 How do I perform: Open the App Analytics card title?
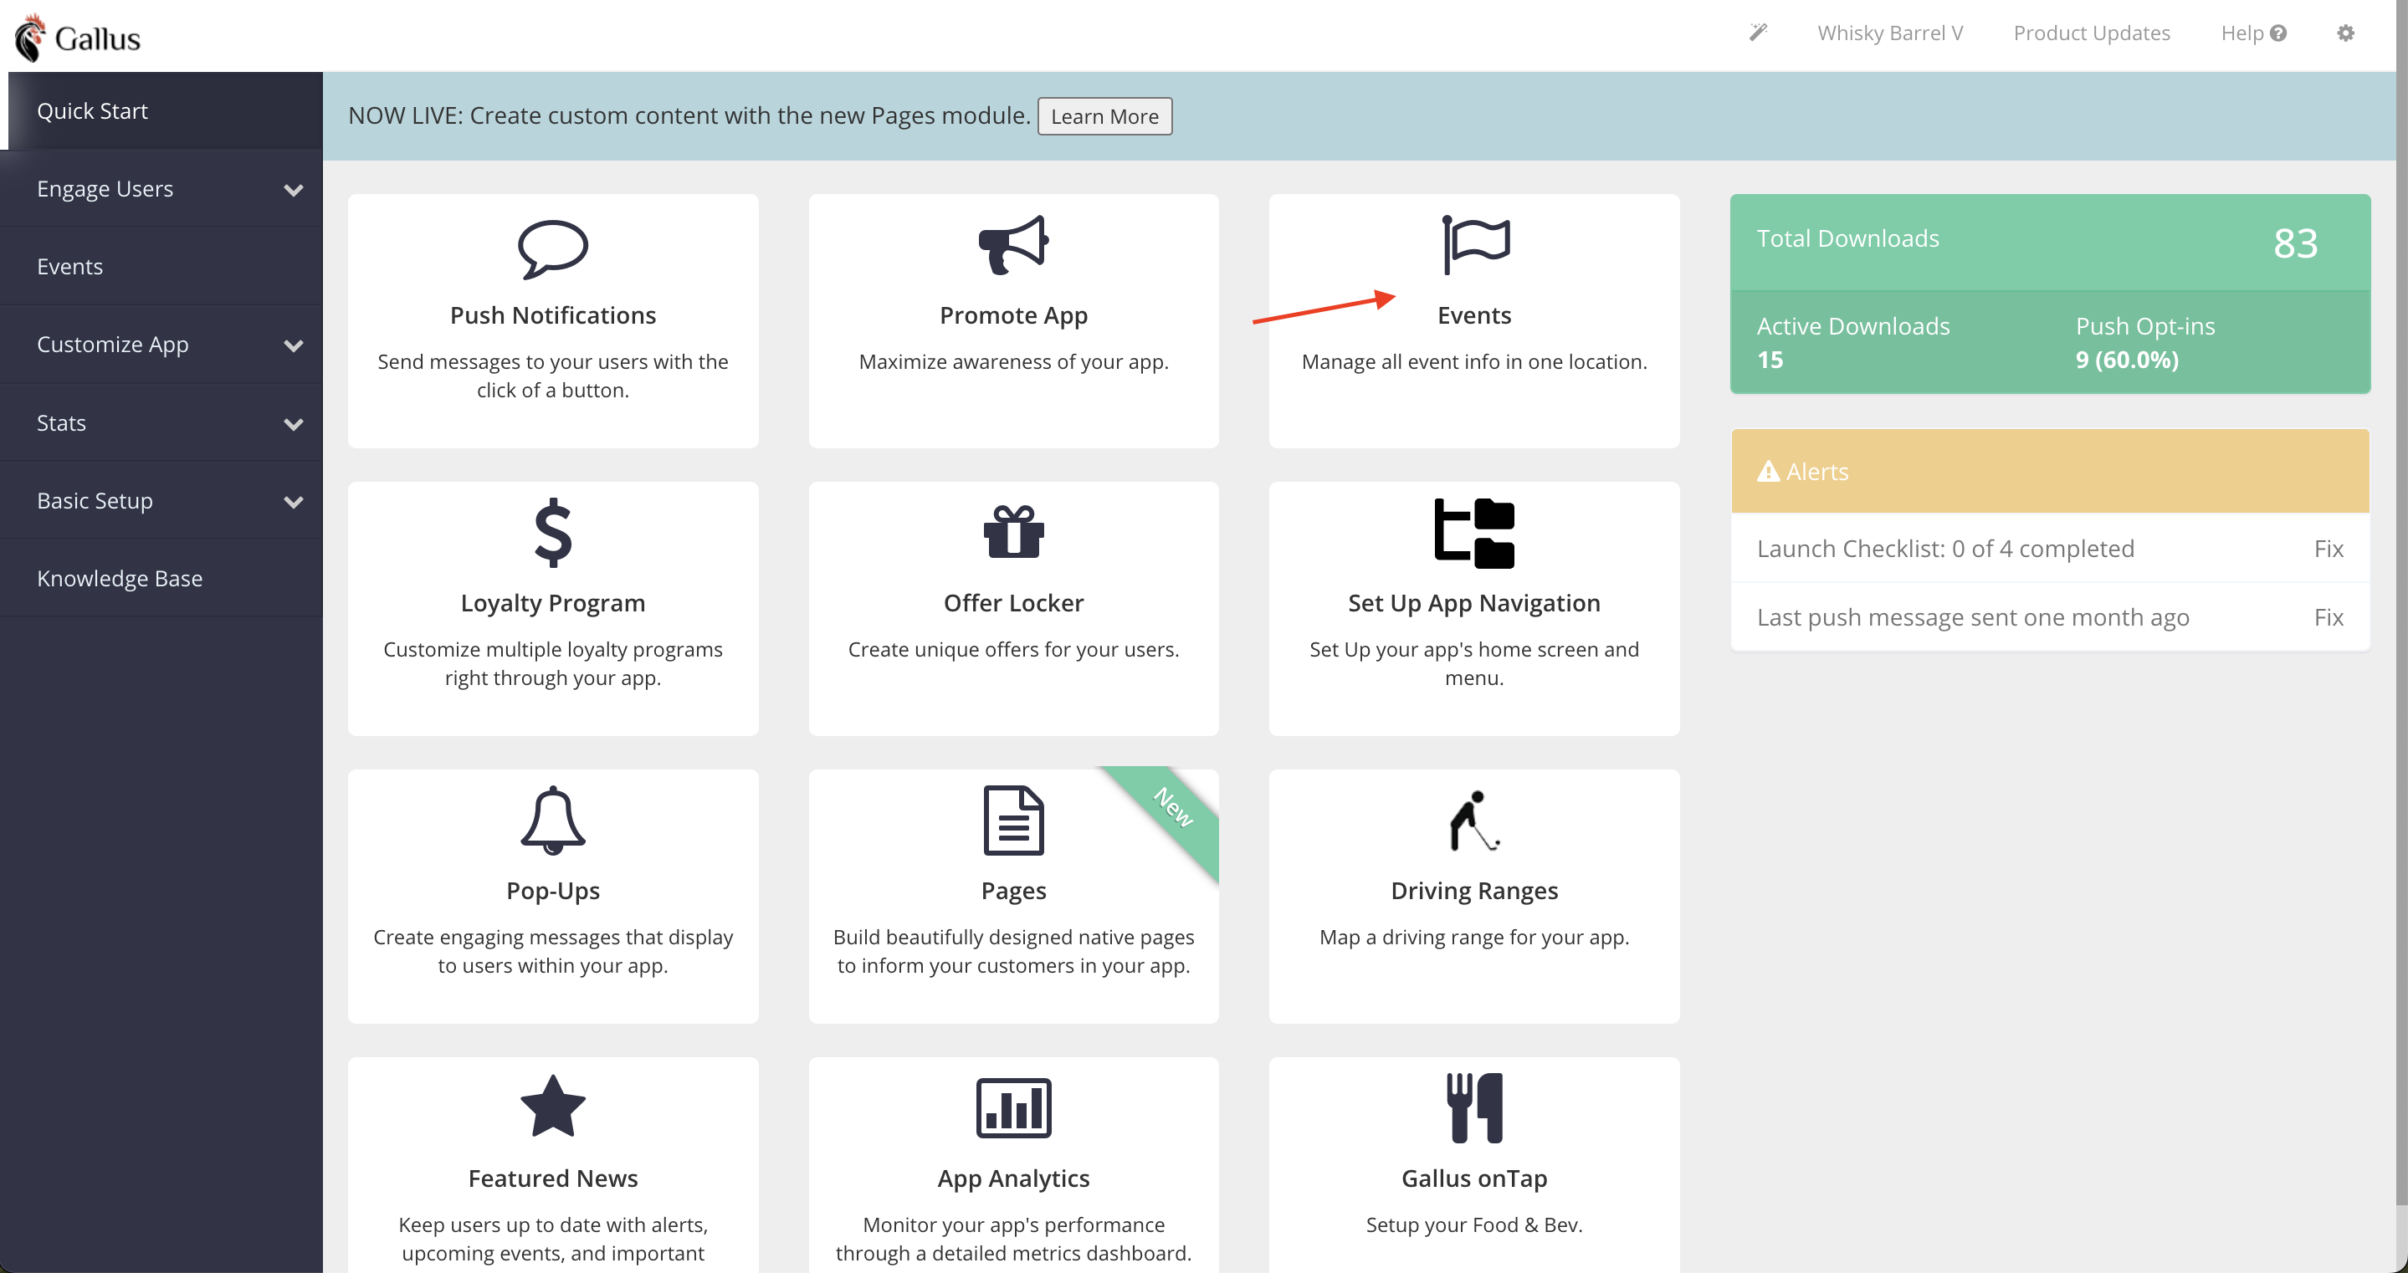(x=1013, y=1178)
